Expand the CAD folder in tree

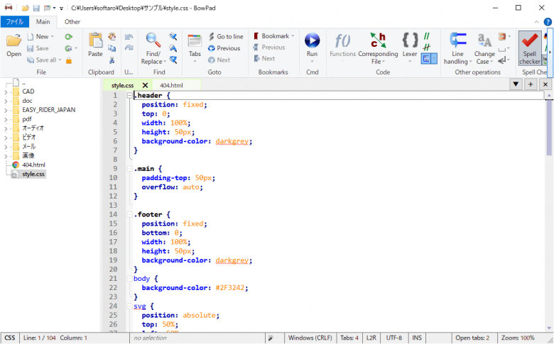point(6,91)
